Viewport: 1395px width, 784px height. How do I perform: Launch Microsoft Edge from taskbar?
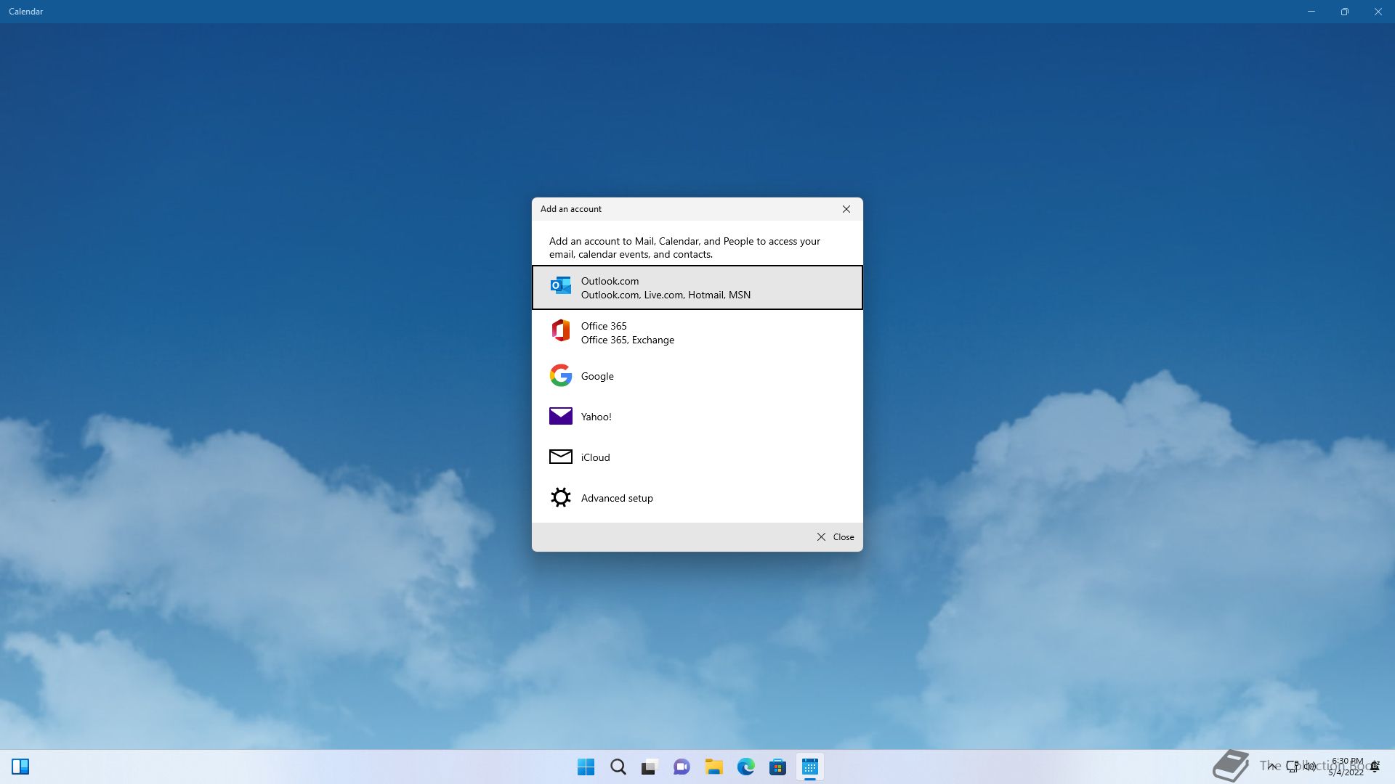(745, 767)
